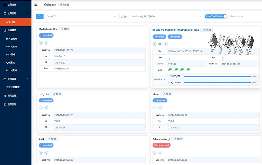Open the Device:HQ TEST(5/20) dropdown
Viewport: 262px width, 165px height.
coord(167,16)
